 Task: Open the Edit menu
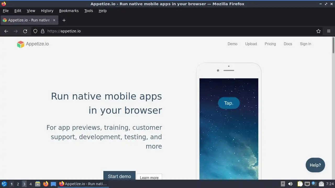click(x=18, y=11)
